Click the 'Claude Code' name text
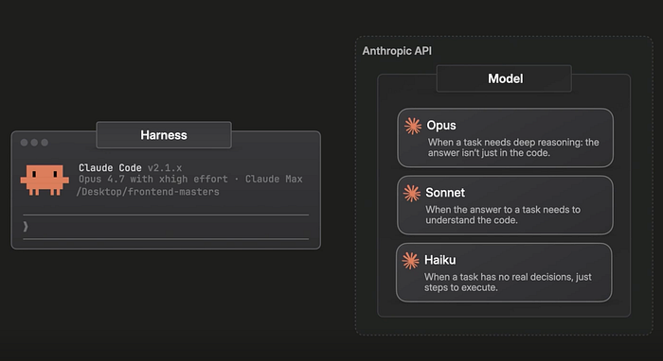663x361 pixels. coord(110,168)
